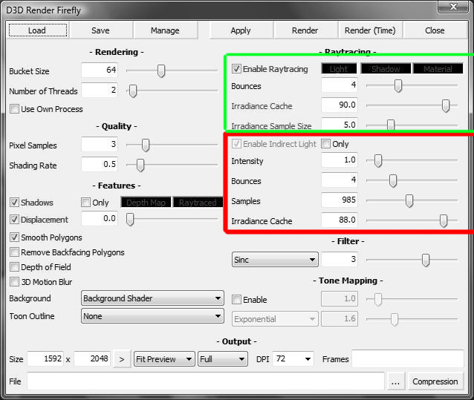This screenshot has width=474, height=400.
Task: Click the Render (Time) button
Action: tap(370, 30)
